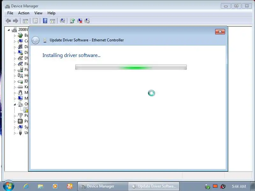Expand the DVD (DV) drives tree node
255x191 pixels.
pyautogui.click(x=15, y=59)
